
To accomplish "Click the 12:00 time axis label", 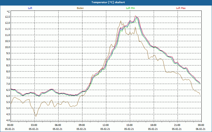I will point(105,125).
